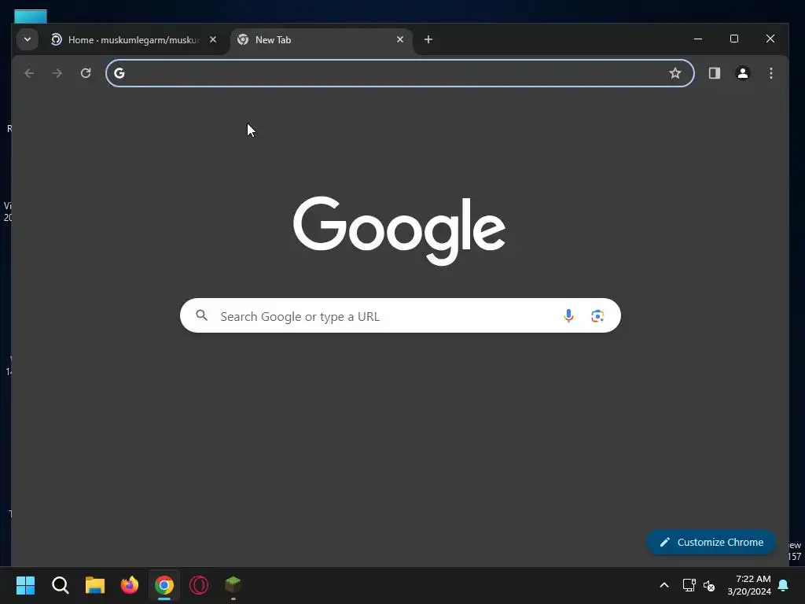
Task: Open the Chrome profile menu
Action: [x=742, y=73]
